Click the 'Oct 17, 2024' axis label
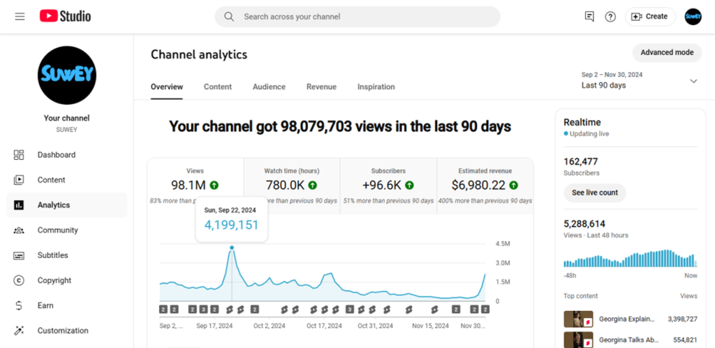Viewport: 715px width, 348px height. pyautogui.click(x=324, y=326)
